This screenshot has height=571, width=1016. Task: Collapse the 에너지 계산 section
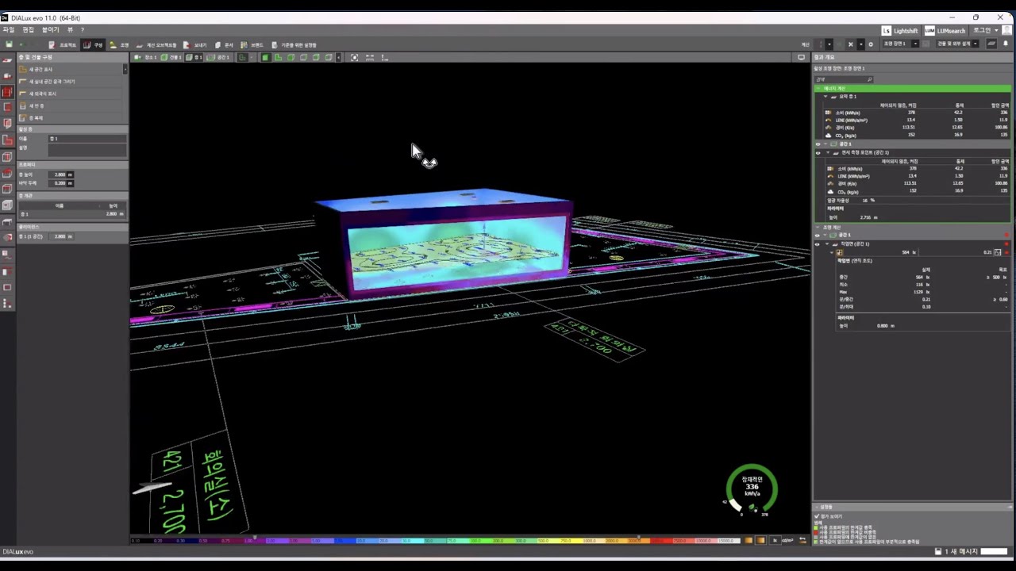pos(818,88)
